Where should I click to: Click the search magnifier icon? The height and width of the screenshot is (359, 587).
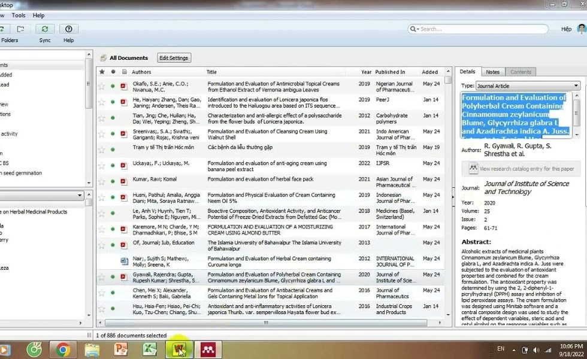[x=413, y=29]
